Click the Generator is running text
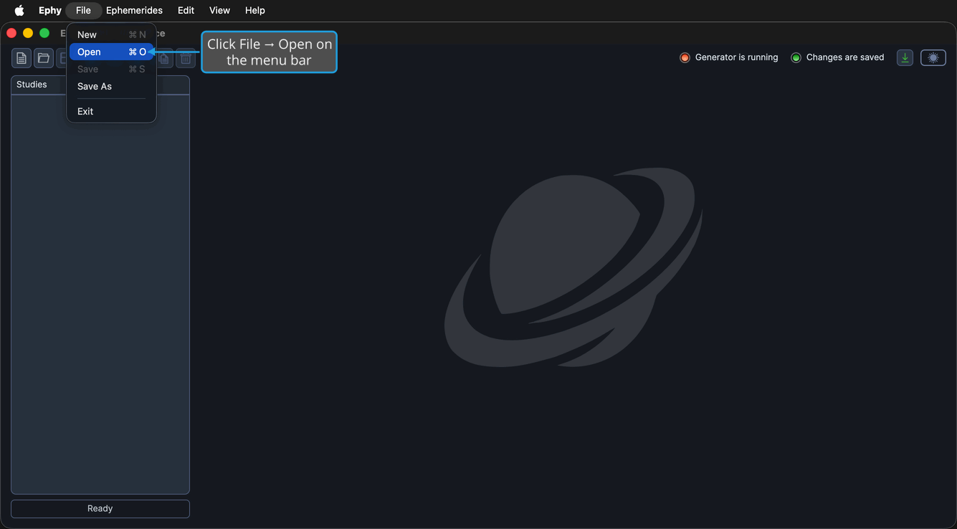 pos(736,57)
